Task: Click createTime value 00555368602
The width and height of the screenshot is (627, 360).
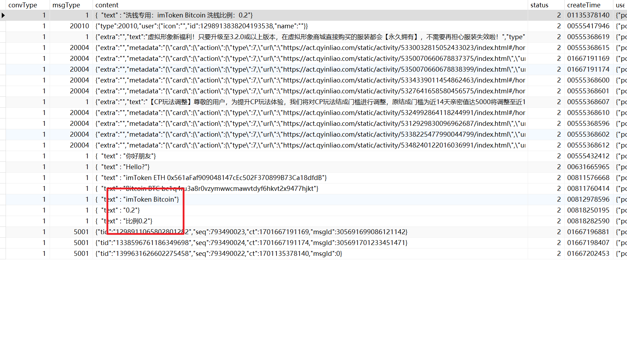Action: (589, 134)
